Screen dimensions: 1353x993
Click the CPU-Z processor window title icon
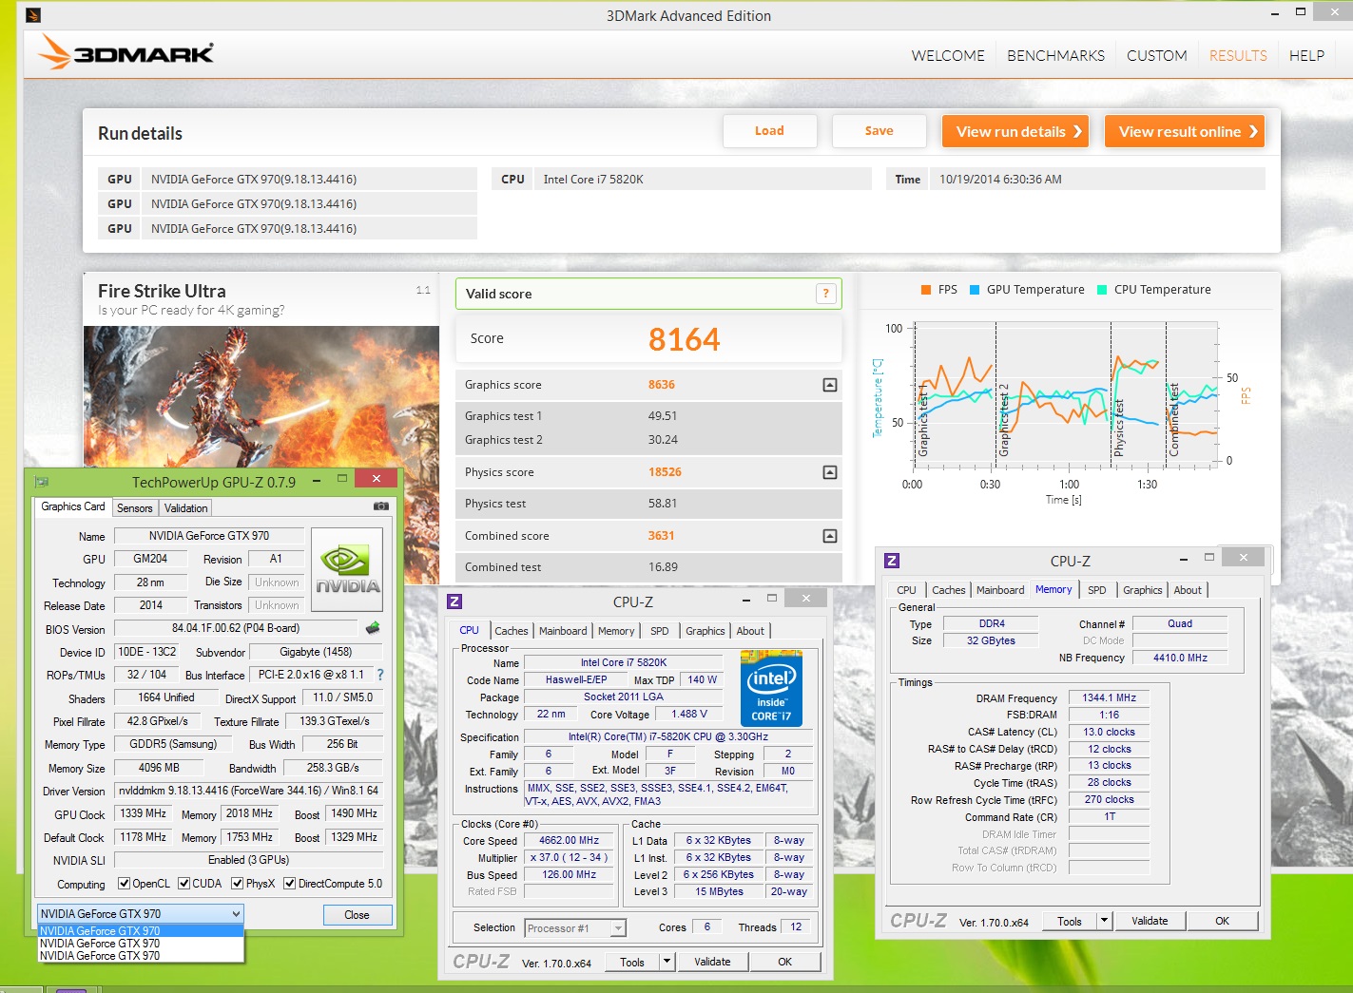pos(454,601)
